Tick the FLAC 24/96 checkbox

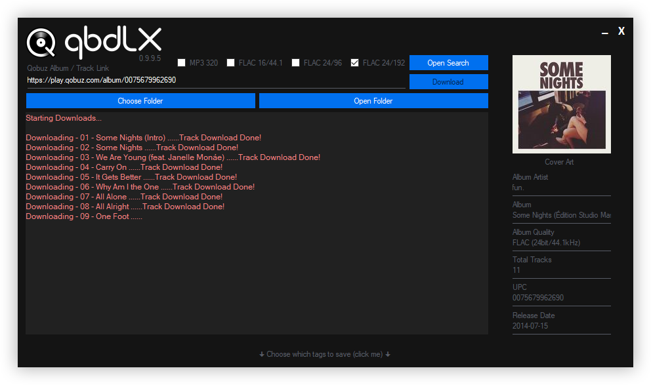[x=296, y=63]
